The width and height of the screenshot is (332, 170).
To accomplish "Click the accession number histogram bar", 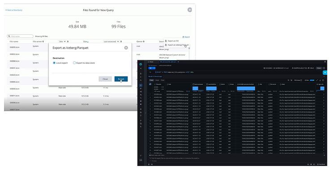I will [x=246, y=88].
